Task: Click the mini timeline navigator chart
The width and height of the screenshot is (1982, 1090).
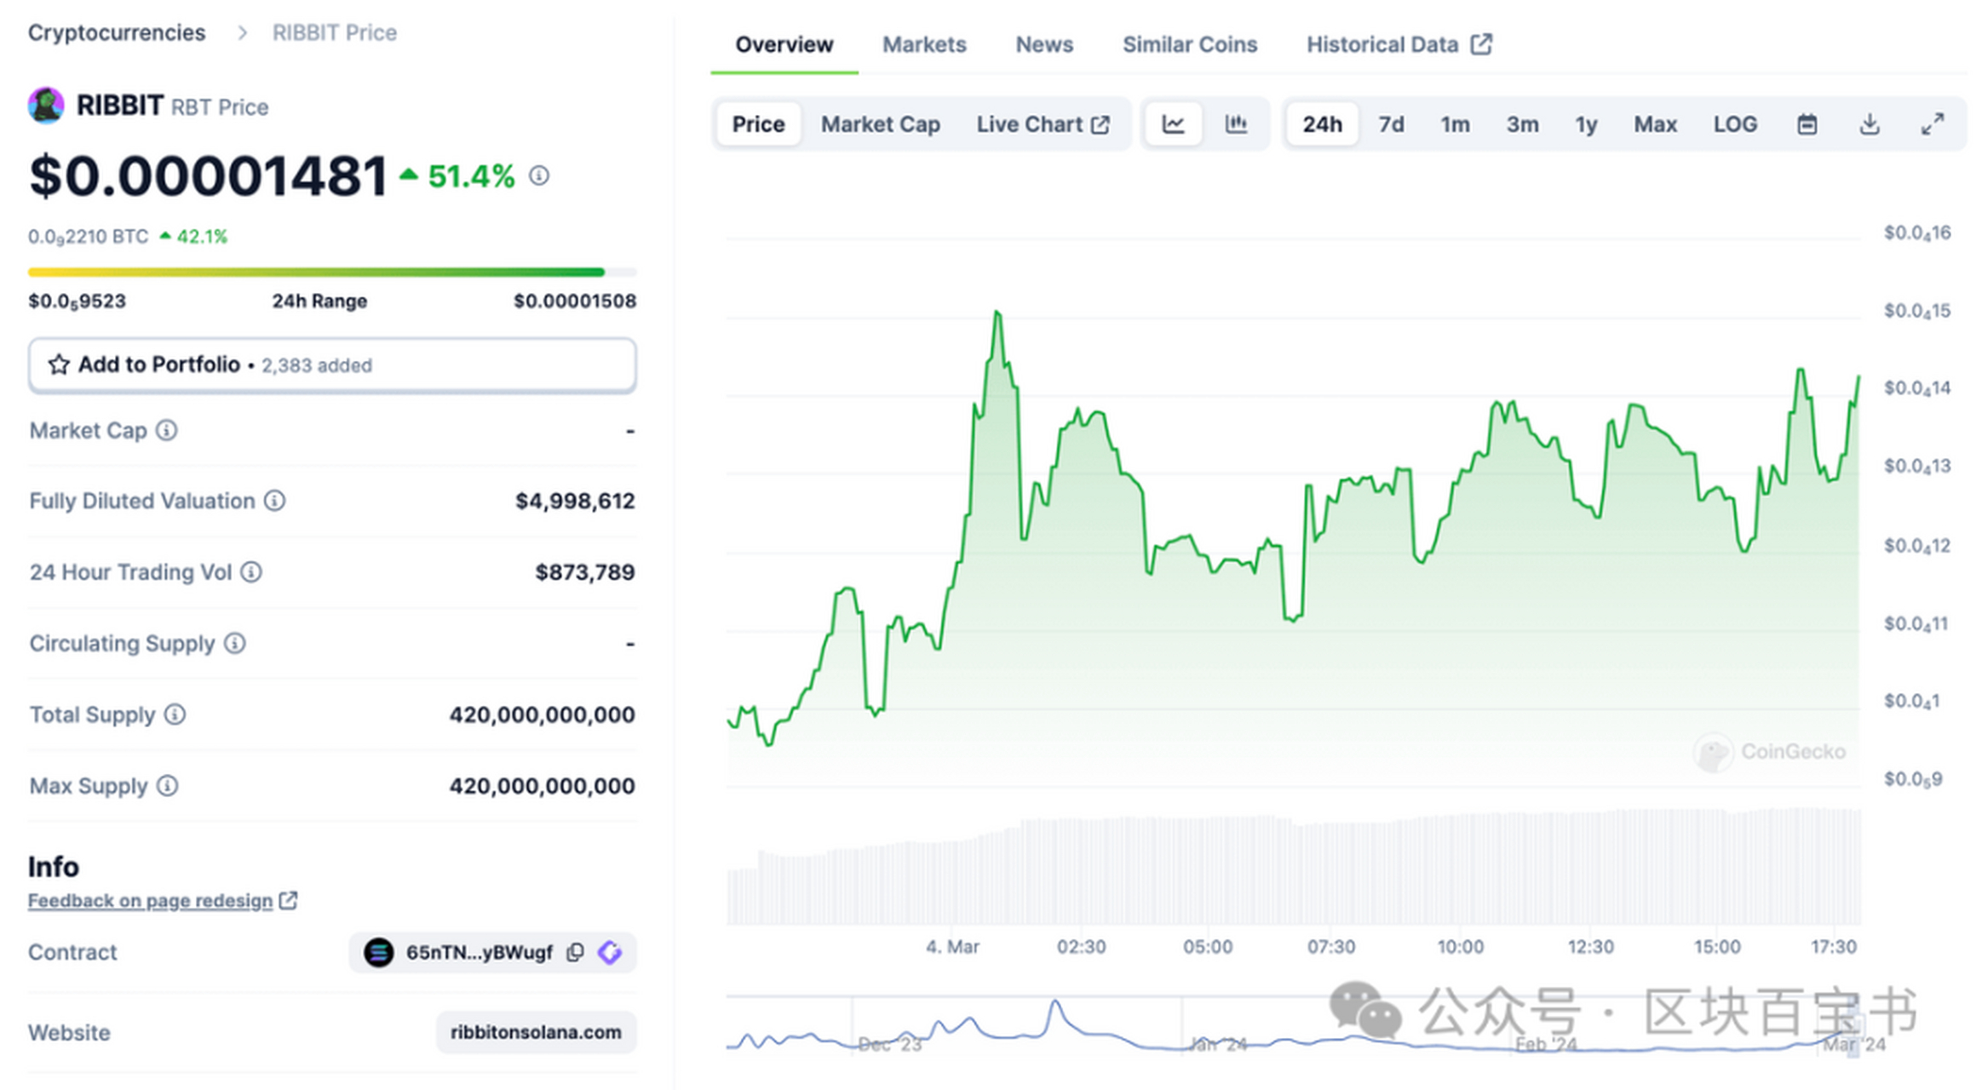Action: [1293, 1026]
